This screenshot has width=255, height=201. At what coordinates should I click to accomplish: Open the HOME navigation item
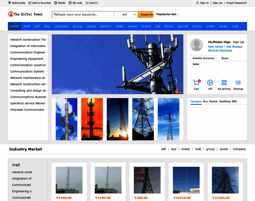pos(14,26)
